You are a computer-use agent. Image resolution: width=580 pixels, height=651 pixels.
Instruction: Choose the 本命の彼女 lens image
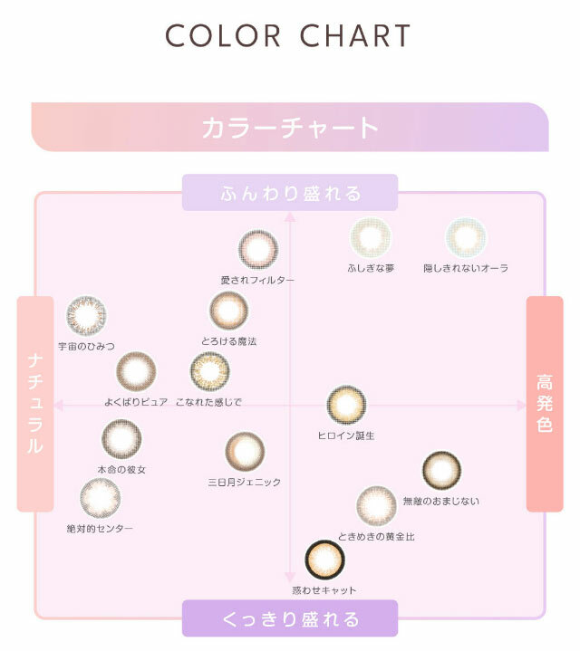[121, 439]
